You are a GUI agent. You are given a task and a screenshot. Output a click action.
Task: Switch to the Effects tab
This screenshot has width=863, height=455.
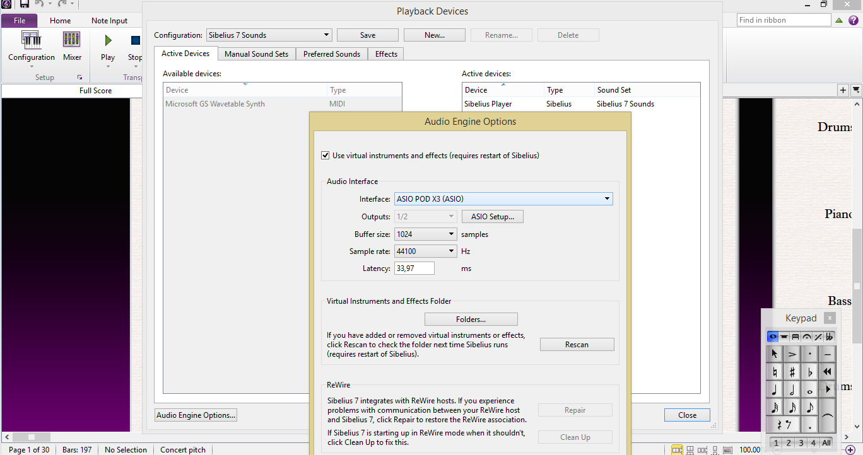click(x=386, y=54)
